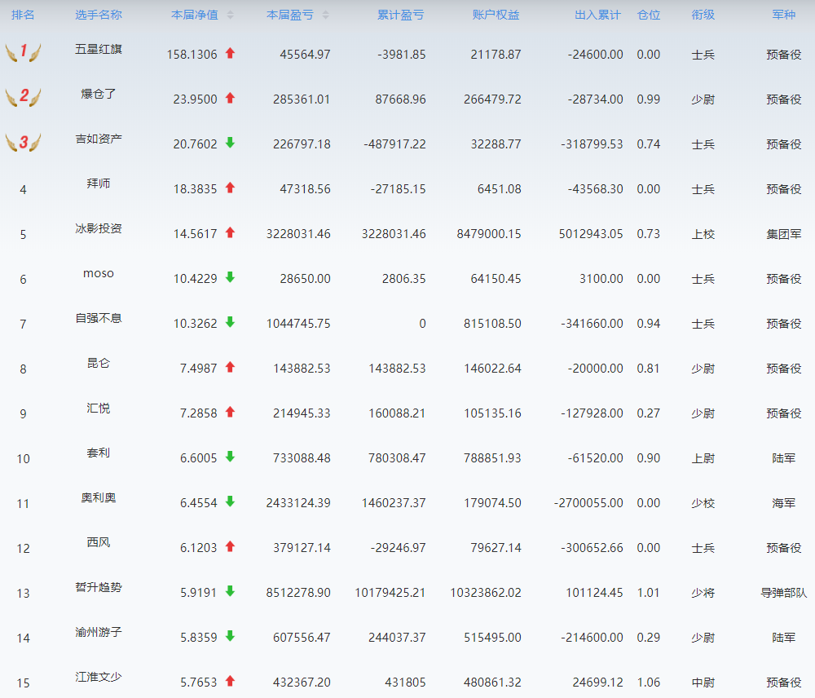Select 少将 rank in 哲升趋势 row
This screenshot has height=698, width=815.
(x=703, y=594)
